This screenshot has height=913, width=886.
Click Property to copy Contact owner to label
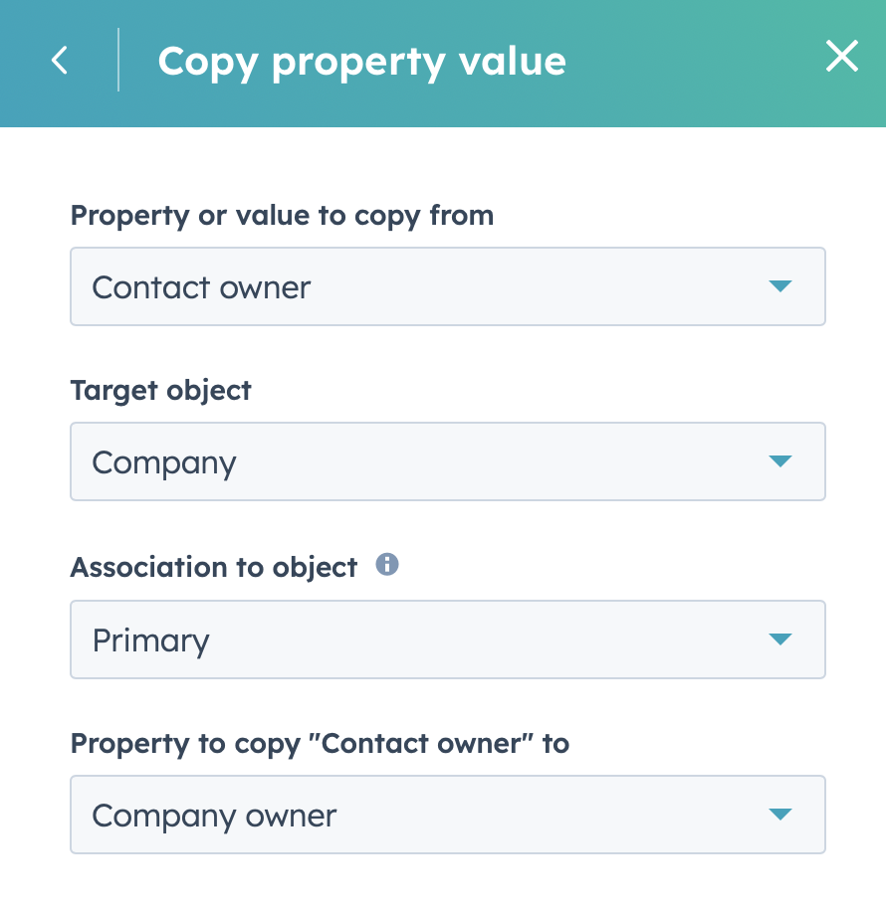(320, 743)
